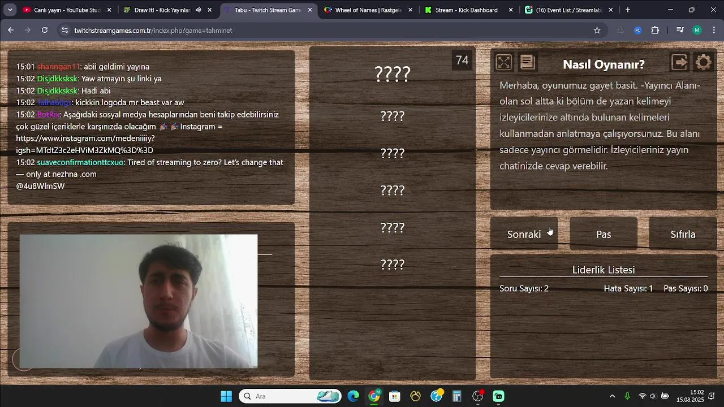
Task: Open Streamlabs app from taskbar
Action: [x=498, y=396]
